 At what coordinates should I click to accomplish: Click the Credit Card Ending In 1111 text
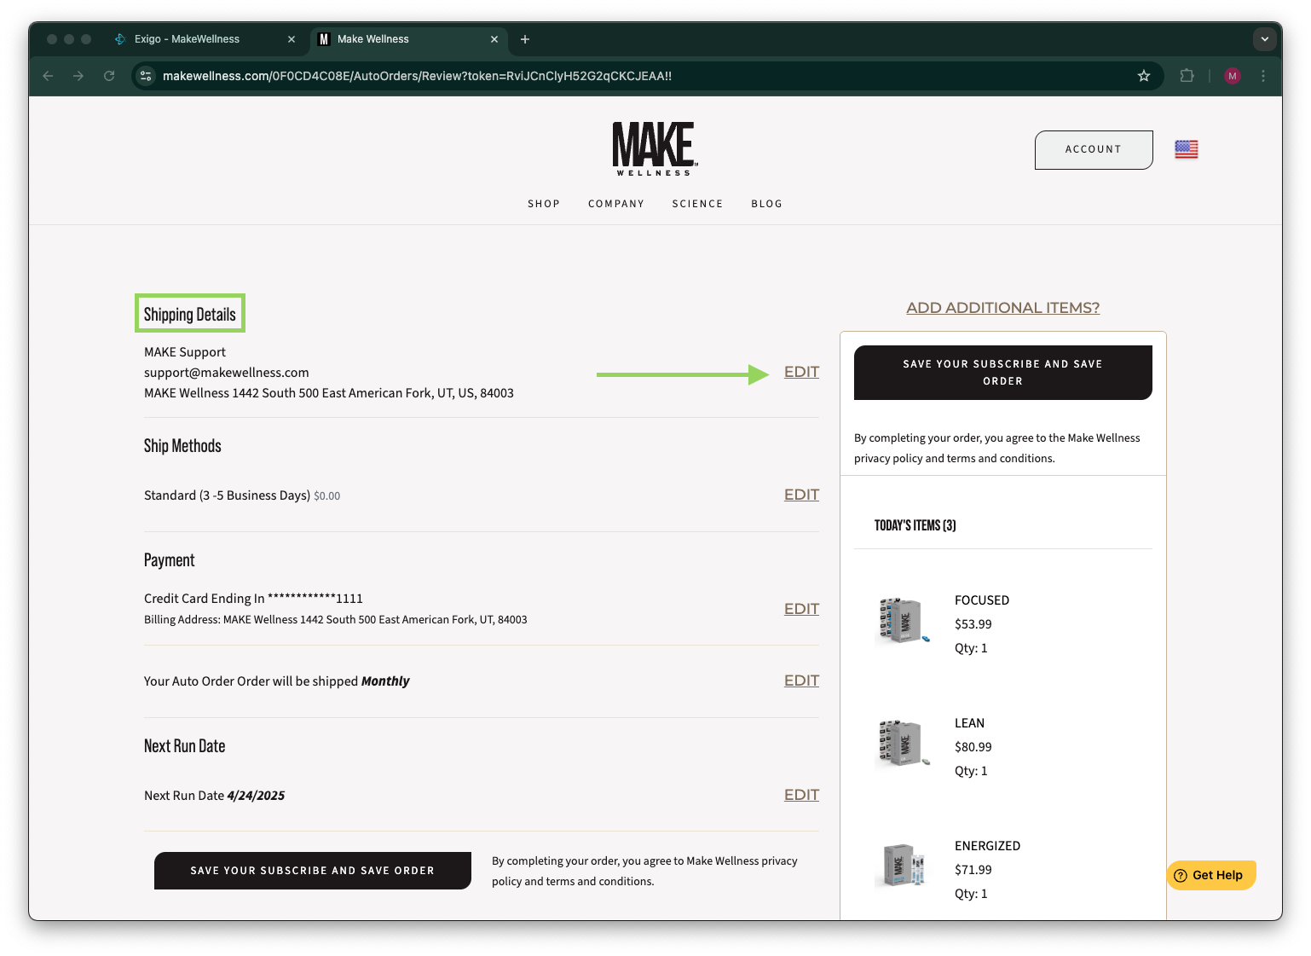coord(253,599)
